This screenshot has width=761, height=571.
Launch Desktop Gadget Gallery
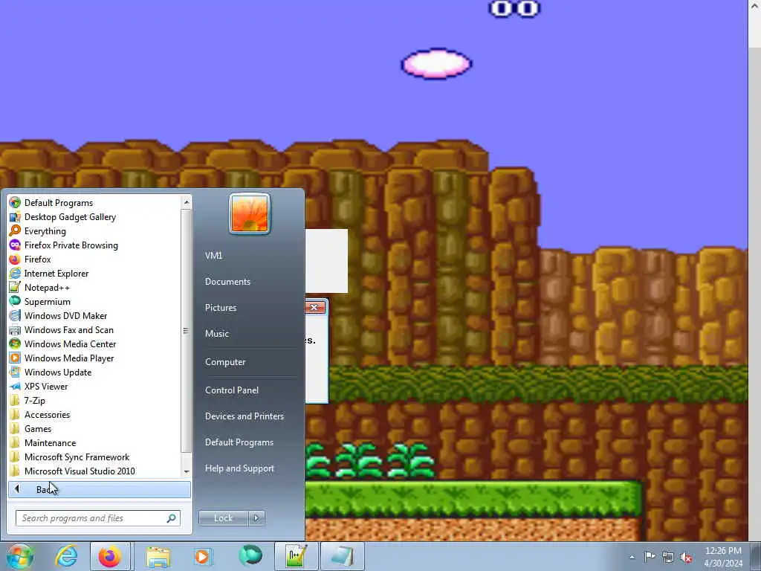coord(70,217)
